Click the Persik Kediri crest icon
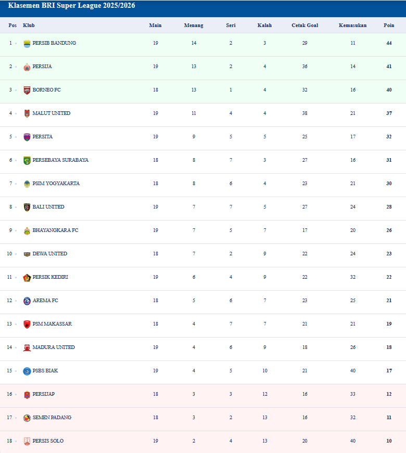 pyautogui.click(x=27, y=278)
